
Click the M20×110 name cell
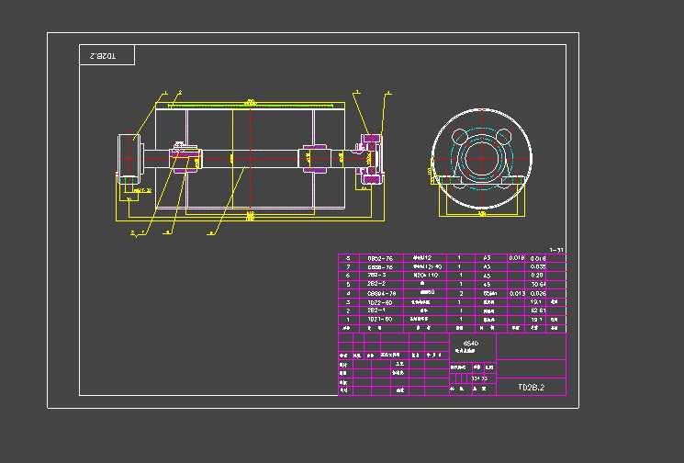[x=424, y=276]
